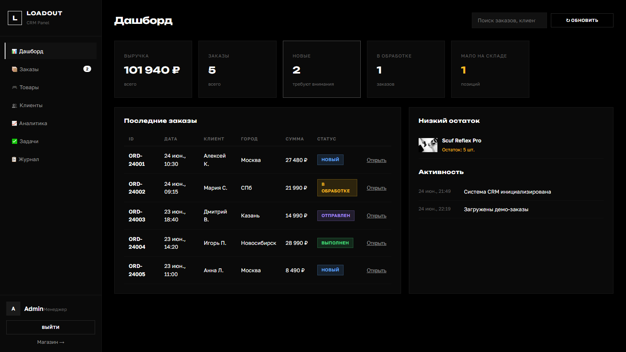Open order ORD-24001 via Открыть link
This screenshot has width=626, height=352.
(376, 160)
